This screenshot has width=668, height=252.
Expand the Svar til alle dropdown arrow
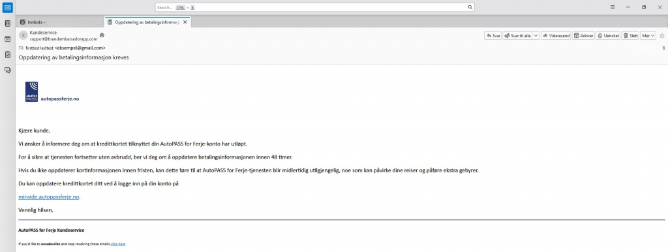click(536, 36)
